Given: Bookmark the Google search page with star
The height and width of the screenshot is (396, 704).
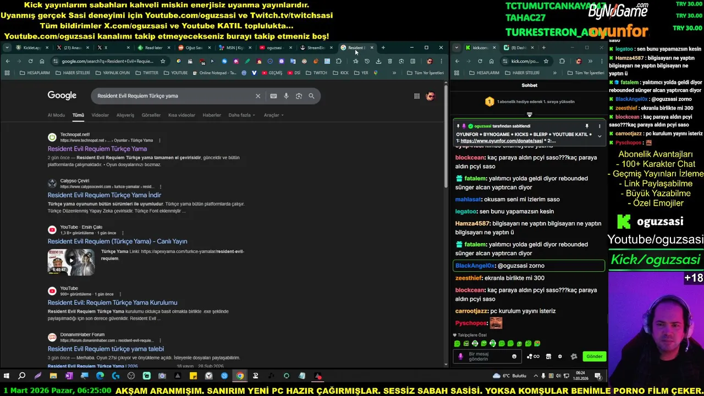Looking at the screenshot, I should click(163, 61).
